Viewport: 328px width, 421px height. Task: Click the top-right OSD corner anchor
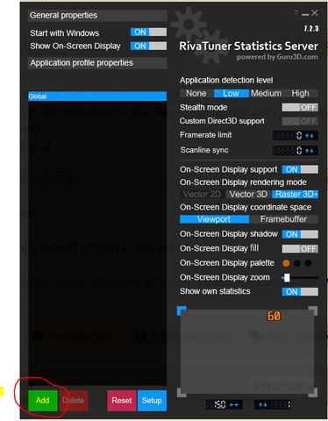pyautogui.click(x=313, y=310)
